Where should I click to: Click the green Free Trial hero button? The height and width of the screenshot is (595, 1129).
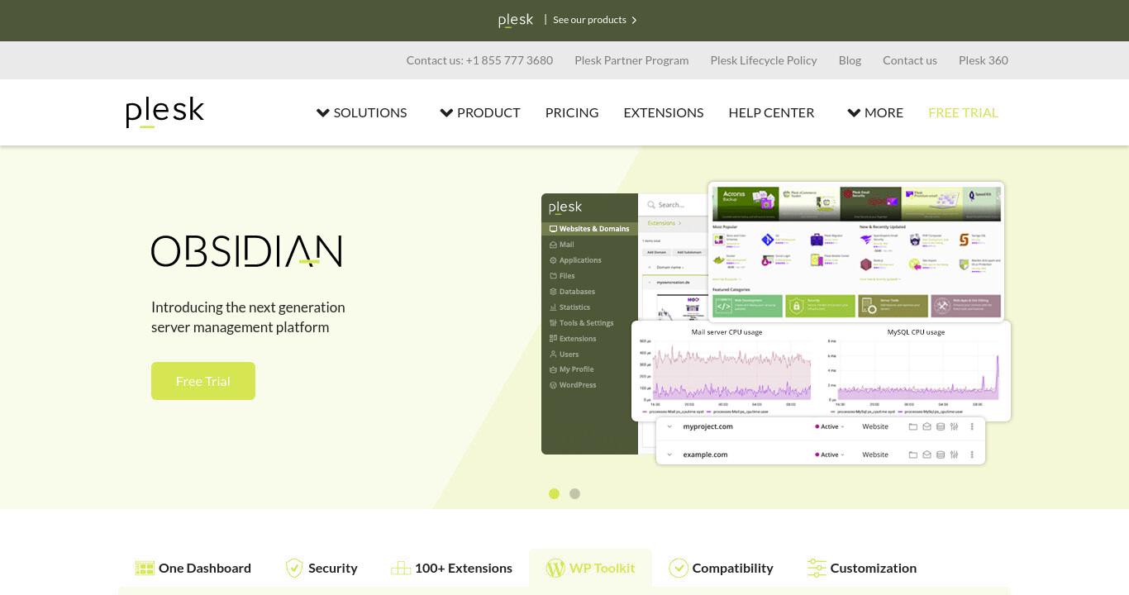click(x=203, y=381)
